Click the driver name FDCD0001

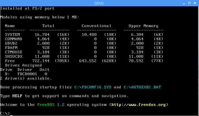(x=27, y=74)
